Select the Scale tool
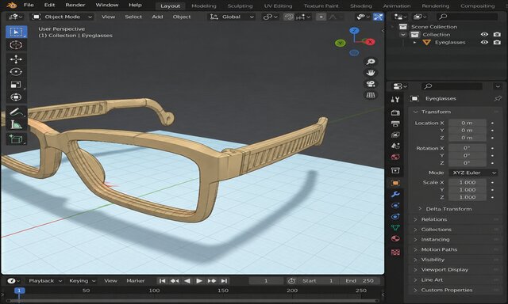 (16, 85)
